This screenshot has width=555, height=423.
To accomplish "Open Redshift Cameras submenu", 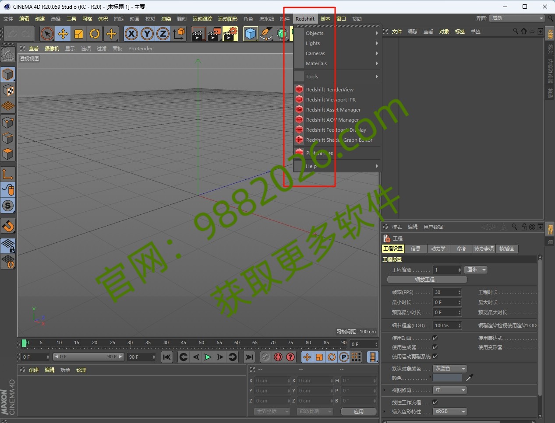I will tap(338, 53).
